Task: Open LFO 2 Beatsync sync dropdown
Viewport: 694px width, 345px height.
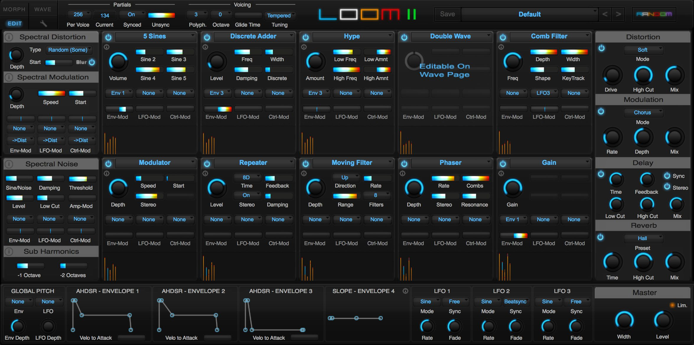Action: click(516, 302)
